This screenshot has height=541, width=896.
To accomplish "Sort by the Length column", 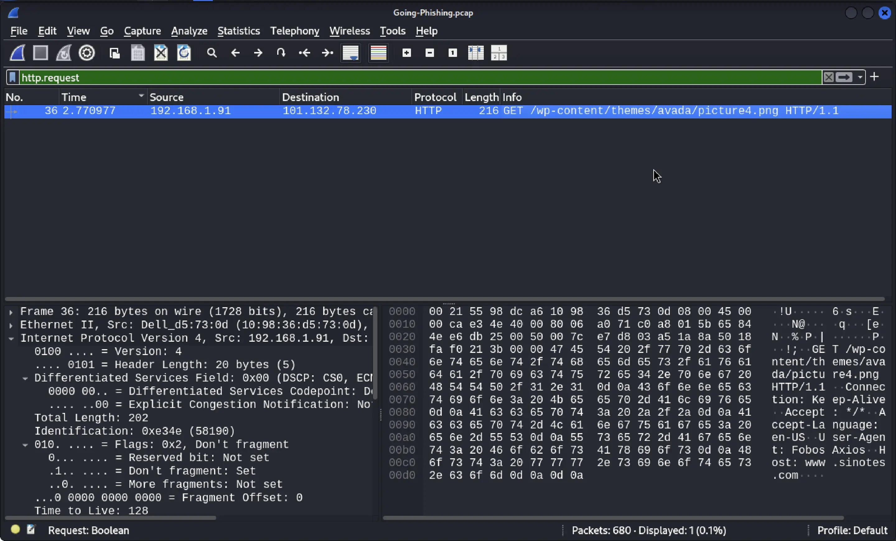I will pos(482,97).
